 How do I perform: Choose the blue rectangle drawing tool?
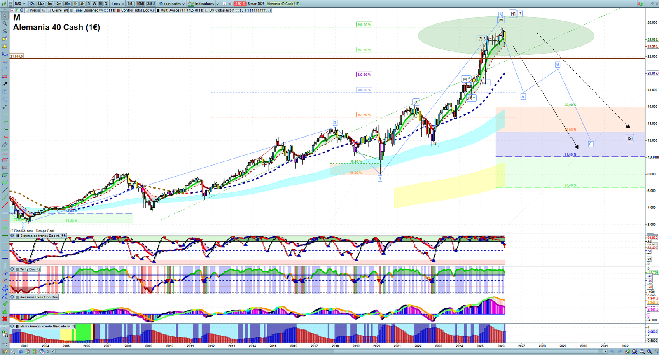click(5, 69)
